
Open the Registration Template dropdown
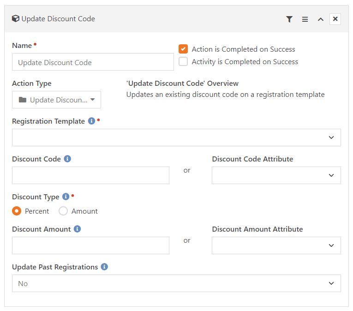click(176, 138)
